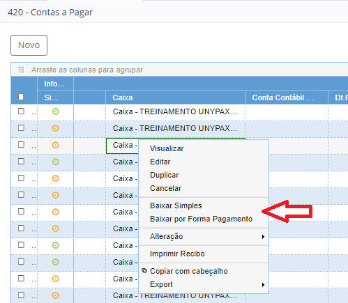Viewport: 348px width, 303px height.
Task: Tick the checkbox of the sixth grid row
Action: pos(21,195)
